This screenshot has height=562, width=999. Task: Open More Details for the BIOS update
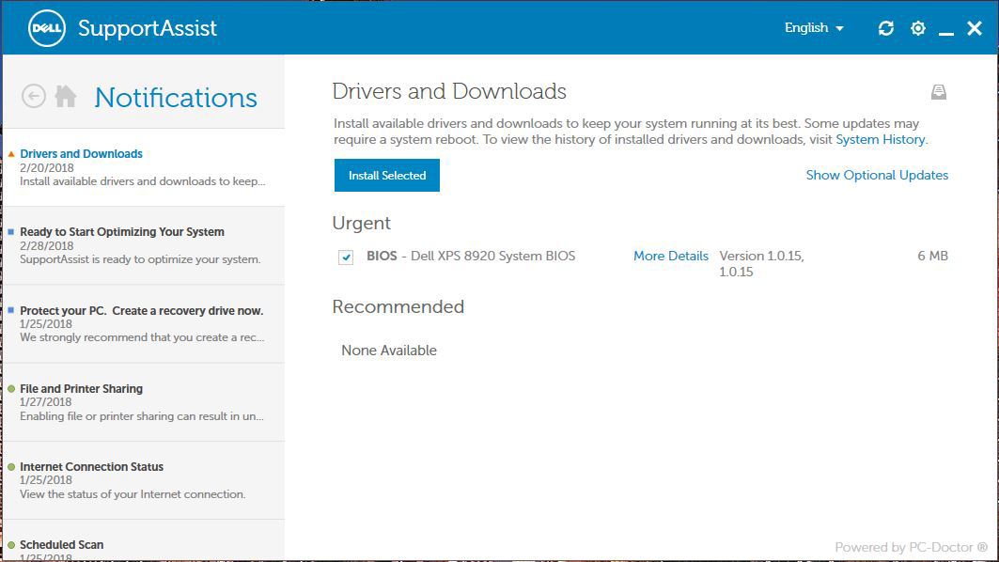670,256
